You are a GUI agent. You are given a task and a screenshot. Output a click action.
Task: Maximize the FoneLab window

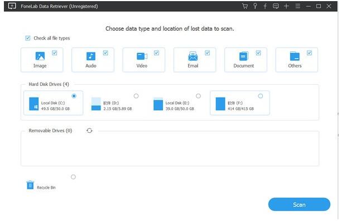pyautogui.click(x=319, y=6)
